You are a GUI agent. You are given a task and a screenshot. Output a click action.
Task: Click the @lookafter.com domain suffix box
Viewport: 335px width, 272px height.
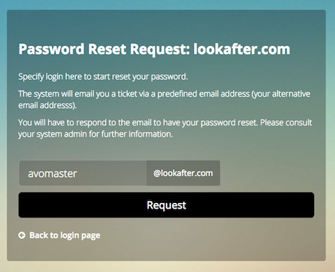(183, 173)
